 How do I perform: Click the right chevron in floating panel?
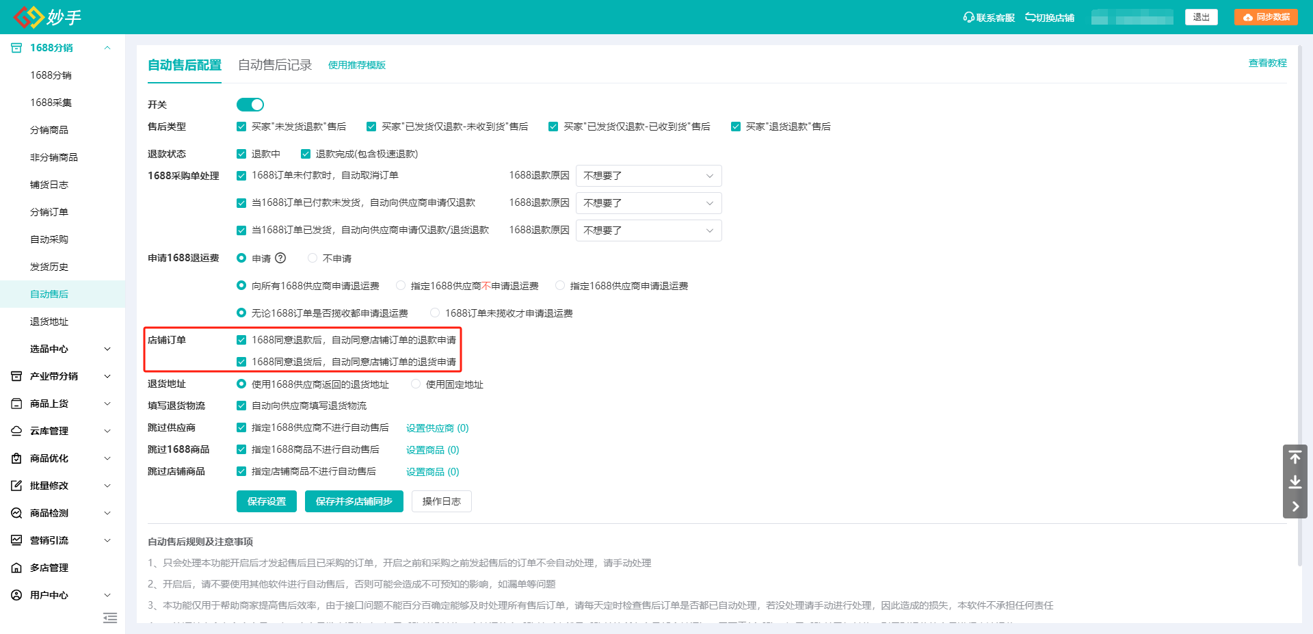[1295, 507]
